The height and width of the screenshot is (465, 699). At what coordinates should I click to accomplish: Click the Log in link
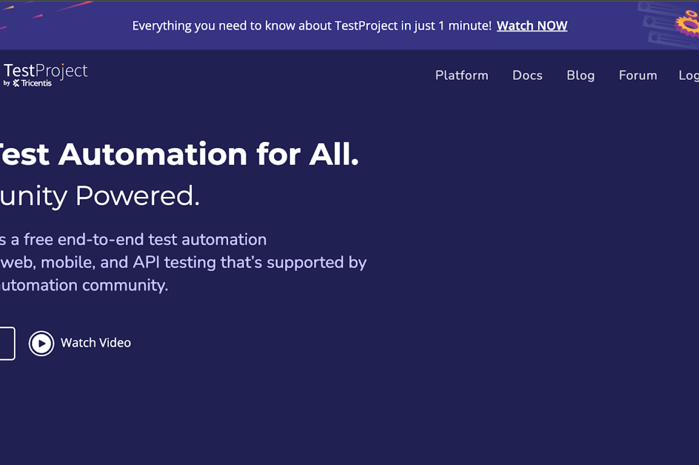690,75
